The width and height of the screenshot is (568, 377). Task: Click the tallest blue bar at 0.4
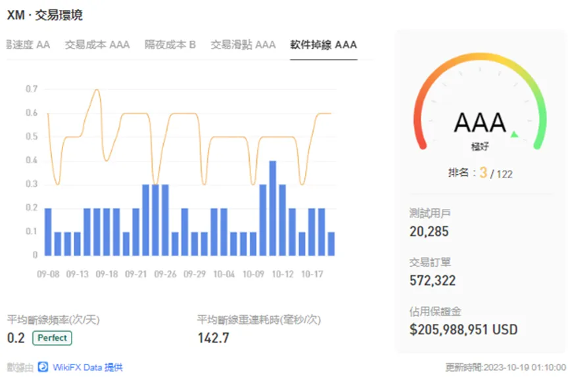[273, 208]
